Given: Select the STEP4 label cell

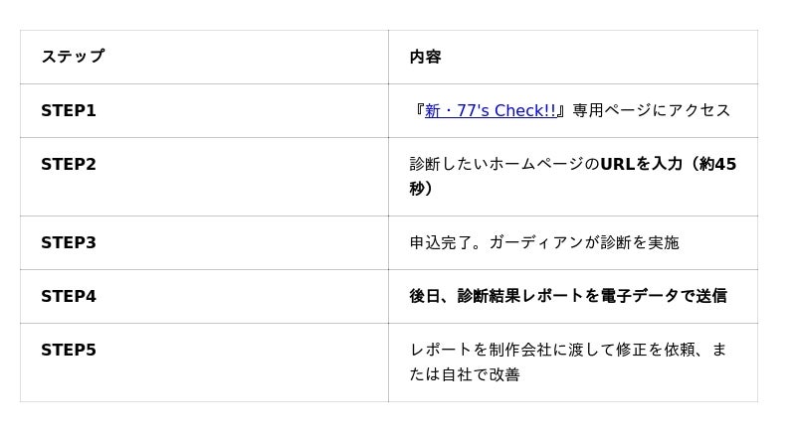Looking at the screenshot, I should tap(69, 296).
